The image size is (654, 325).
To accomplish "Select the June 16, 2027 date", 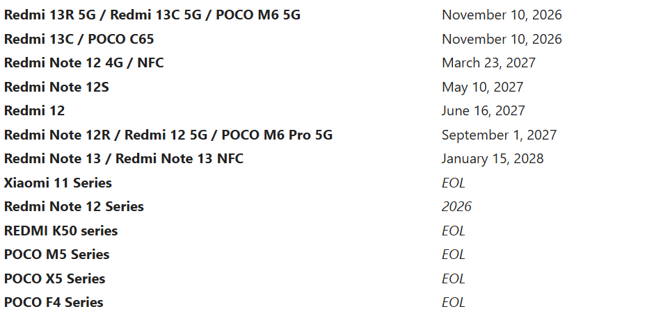I will [x=483, y=111].
